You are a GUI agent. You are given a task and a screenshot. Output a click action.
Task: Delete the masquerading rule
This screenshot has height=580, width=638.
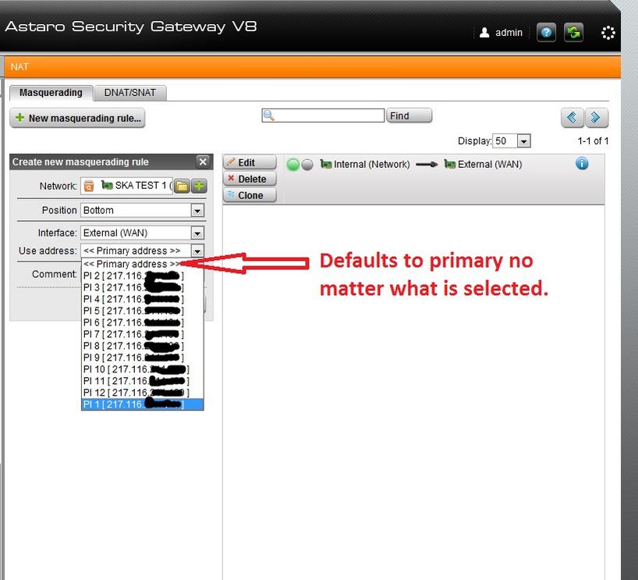(x=250, y=179)
